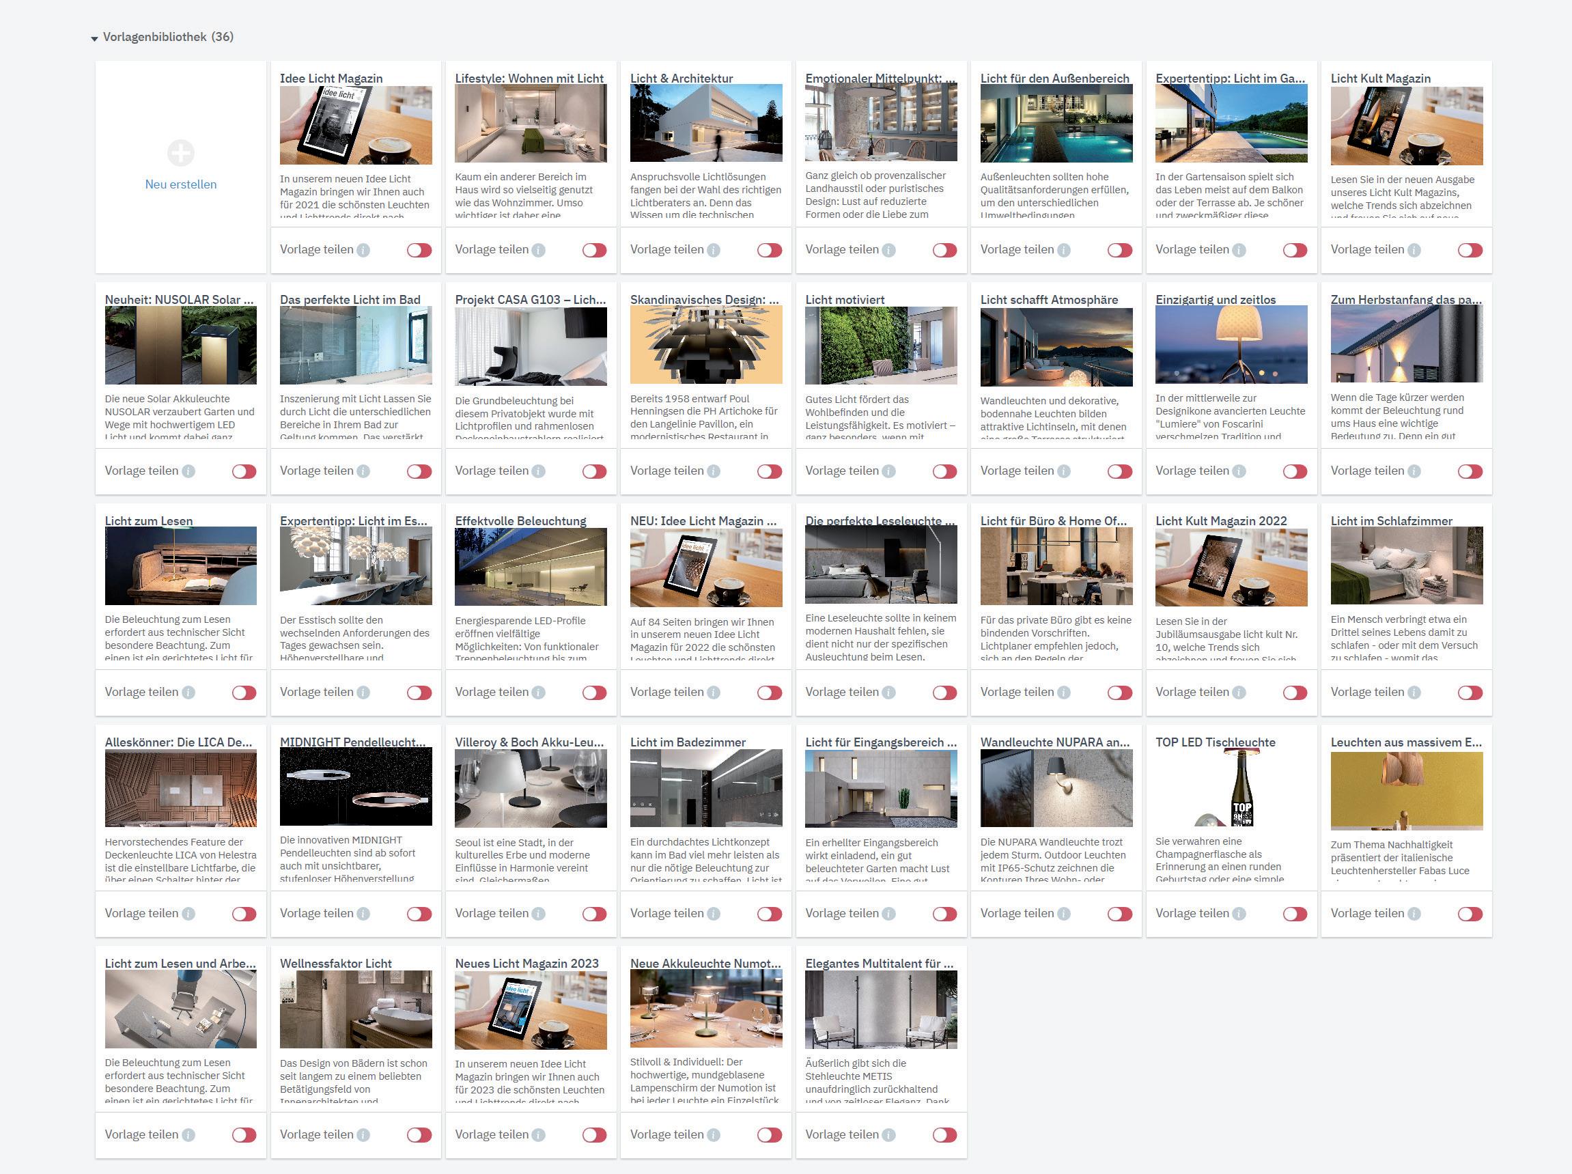Toggle Vorlage teilen for Licht im Badezimmer
This screenshot has width=1572, height=1174.
point(769,914)
